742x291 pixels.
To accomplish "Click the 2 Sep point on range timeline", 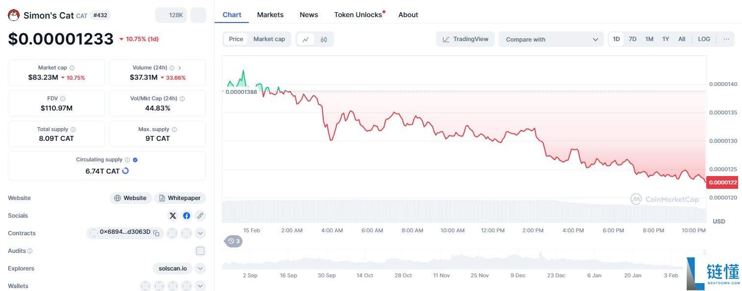I will point(250,275).
